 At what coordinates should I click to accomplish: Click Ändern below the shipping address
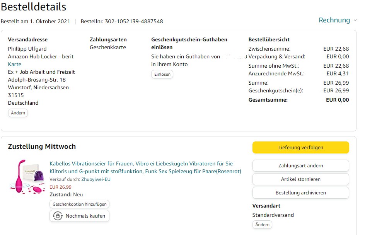click(x=18, y=113)
